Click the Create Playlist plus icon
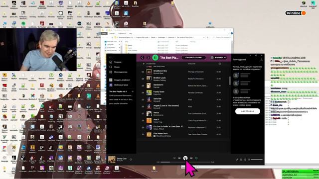Viewport: 319px width, 179px height. click(111, 80)
